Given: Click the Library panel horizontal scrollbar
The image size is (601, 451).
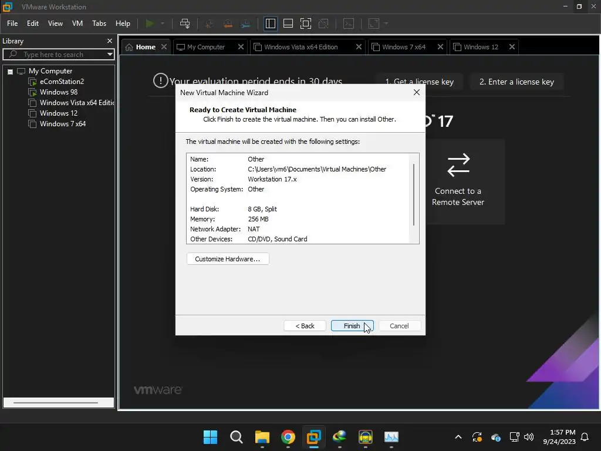Looking at the screenshot, I should pos(56,403).
